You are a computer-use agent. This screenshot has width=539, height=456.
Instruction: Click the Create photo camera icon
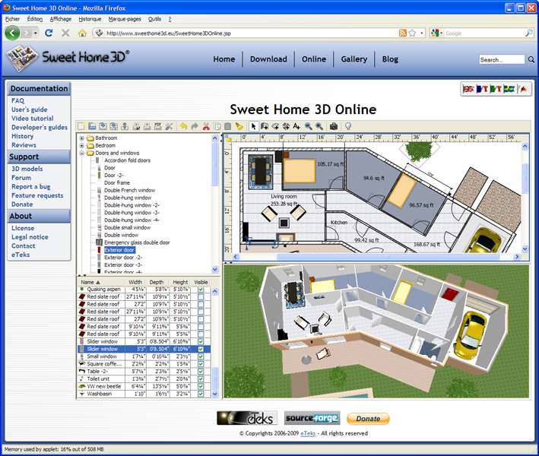point(334,126)
